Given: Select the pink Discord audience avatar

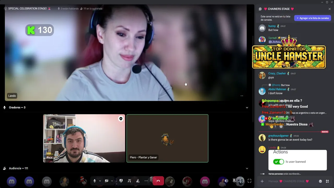Looking at the screenshot, I should click(205, 181).
